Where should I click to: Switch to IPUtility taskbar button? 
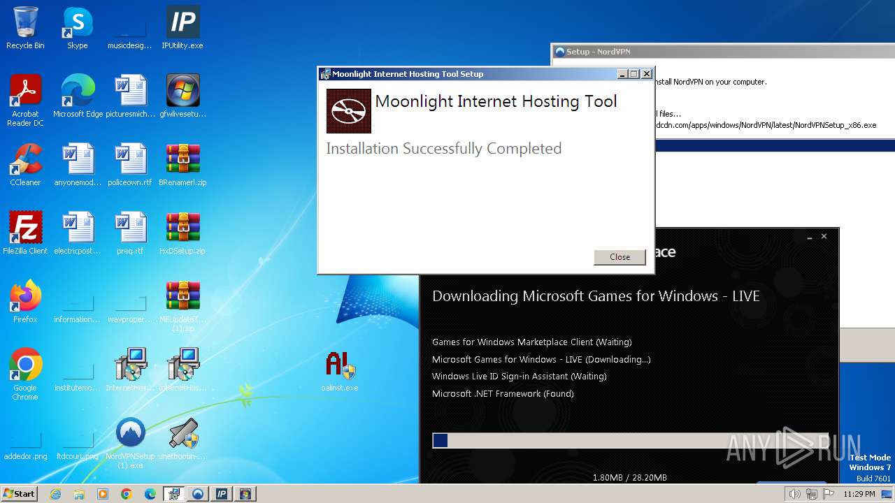pos(222,494)
